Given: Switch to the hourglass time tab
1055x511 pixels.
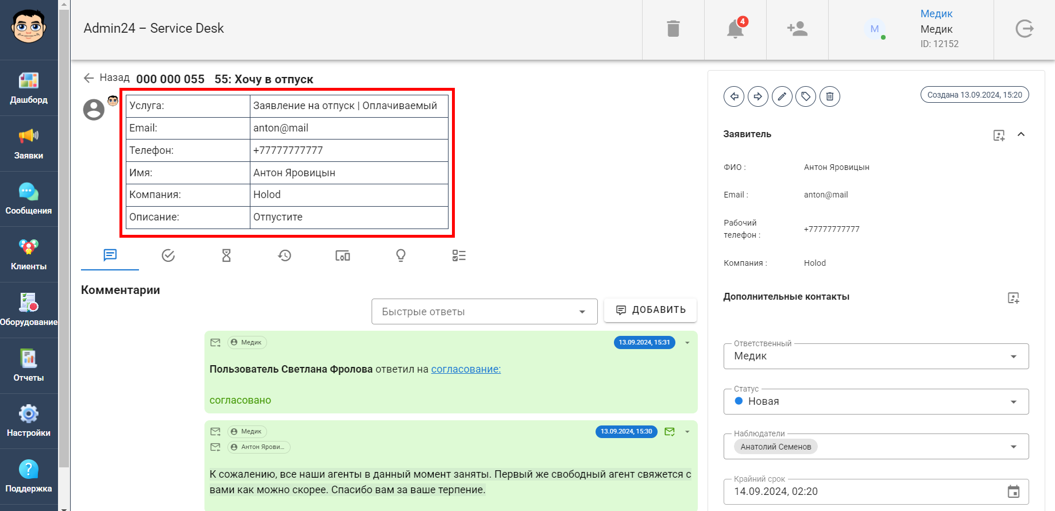Looking at the screenshot, I should [x=226, y=255].
